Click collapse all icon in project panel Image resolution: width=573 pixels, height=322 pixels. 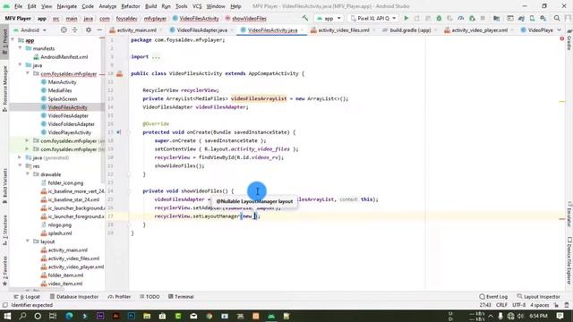(74, 30)
